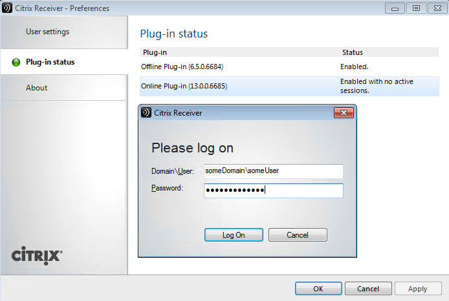Minimize the Preferences window
Screen dimensions: 449x301
[395, 8]
